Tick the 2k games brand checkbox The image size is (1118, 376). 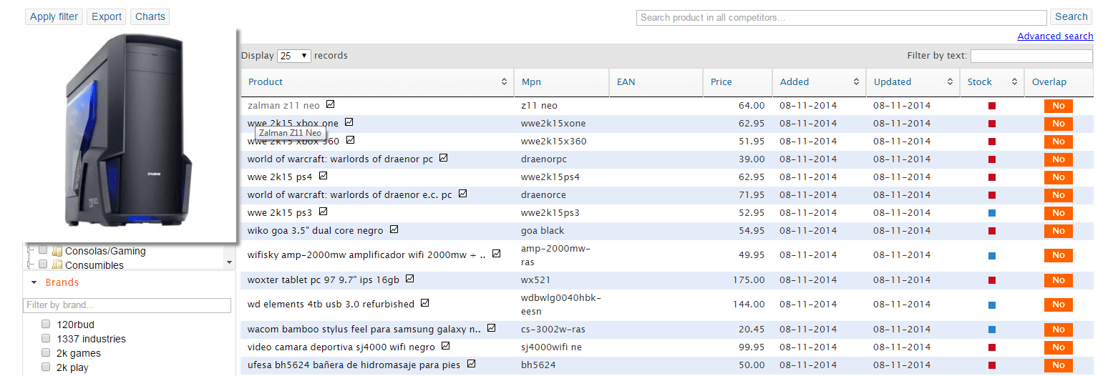[x=46, y=352]
